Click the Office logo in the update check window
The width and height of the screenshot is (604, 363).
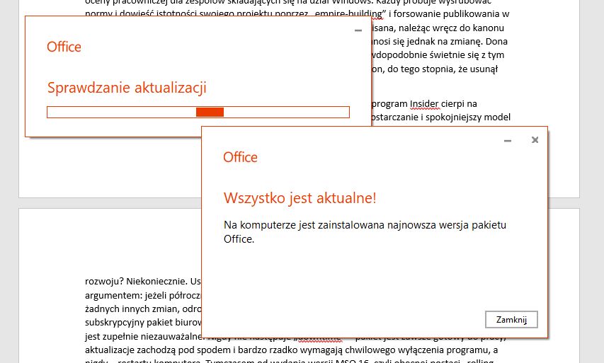click(x=64, y=47)
